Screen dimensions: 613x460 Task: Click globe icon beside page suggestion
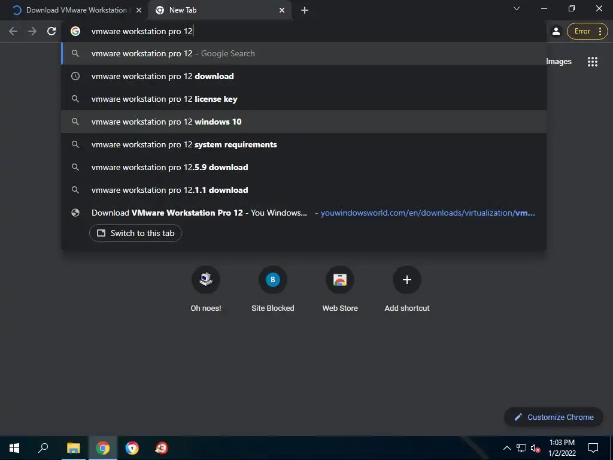click(x=75, y=213)
